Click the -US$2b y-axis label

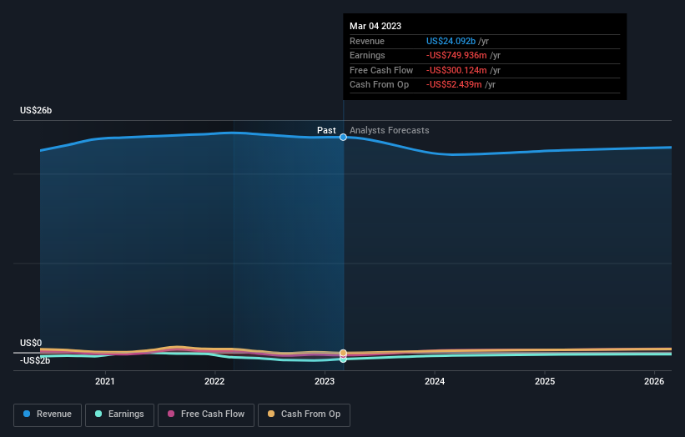[35, 360]
